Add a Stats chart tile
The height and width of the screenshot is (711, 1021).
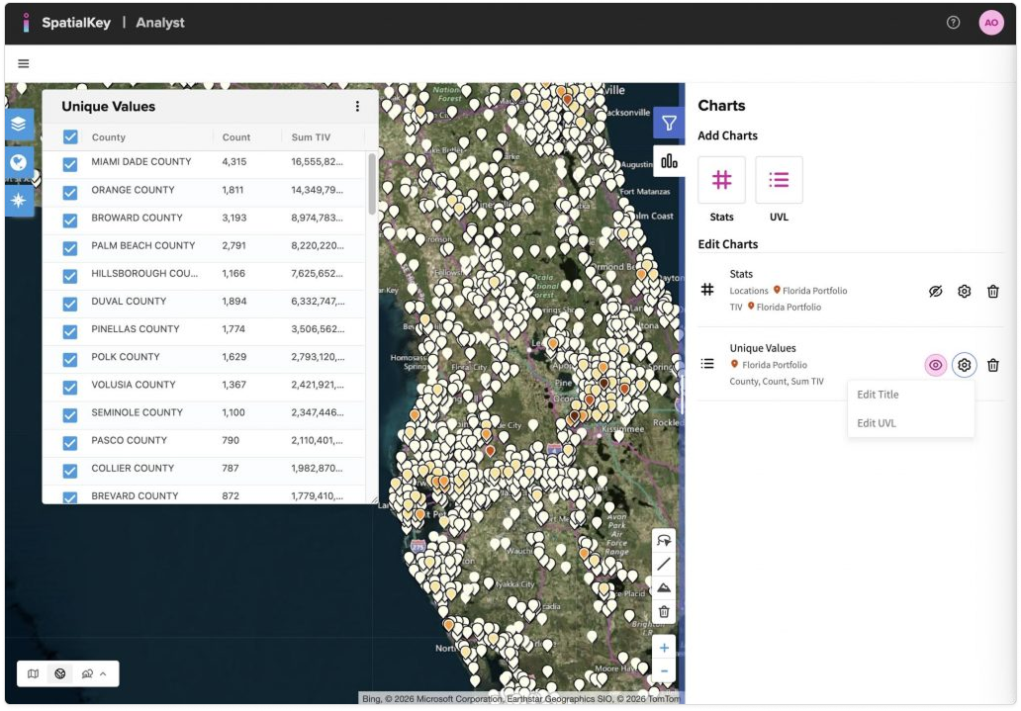pos(721,180)
